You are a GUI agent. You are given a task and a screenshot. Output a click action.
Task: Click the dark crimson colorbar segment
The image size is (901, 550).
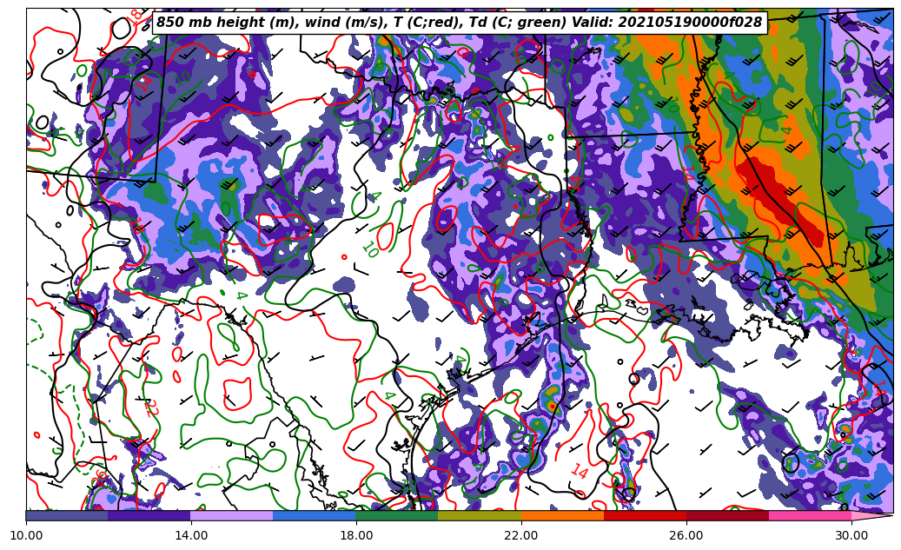[726, 515]
